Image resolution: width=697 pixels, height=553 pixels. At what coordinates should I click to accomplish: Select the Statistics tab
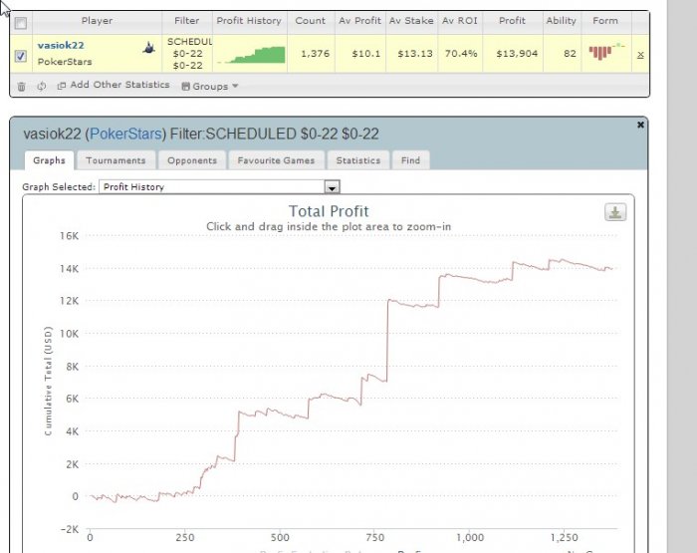tap(358, 160)
